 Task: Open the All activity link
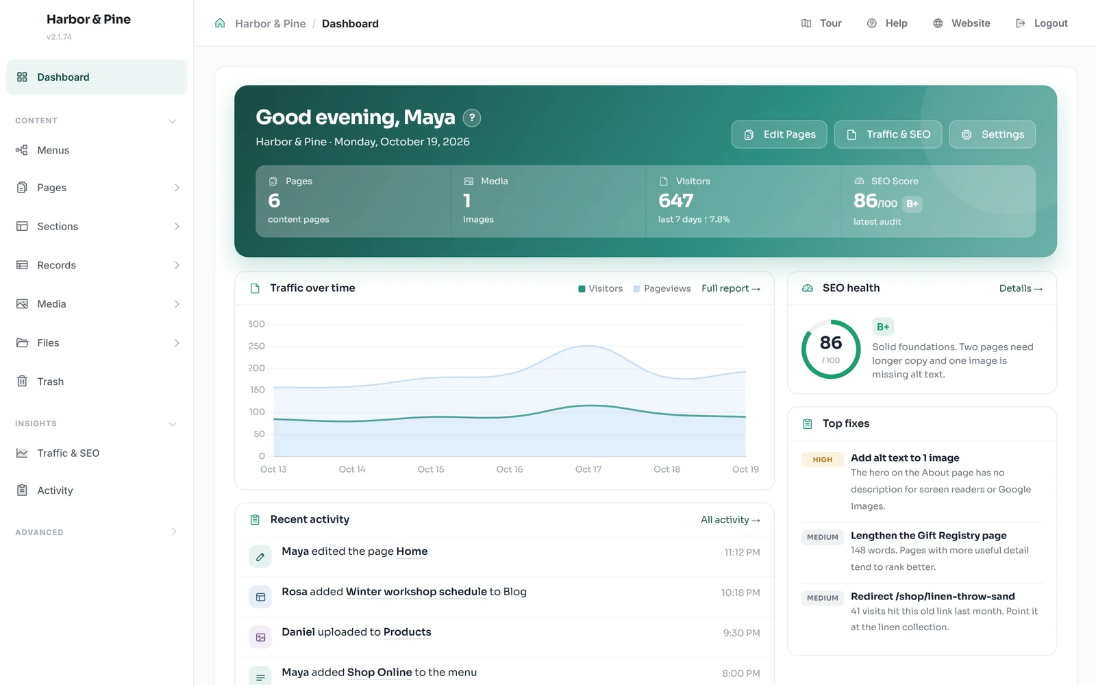coord(730,520)
